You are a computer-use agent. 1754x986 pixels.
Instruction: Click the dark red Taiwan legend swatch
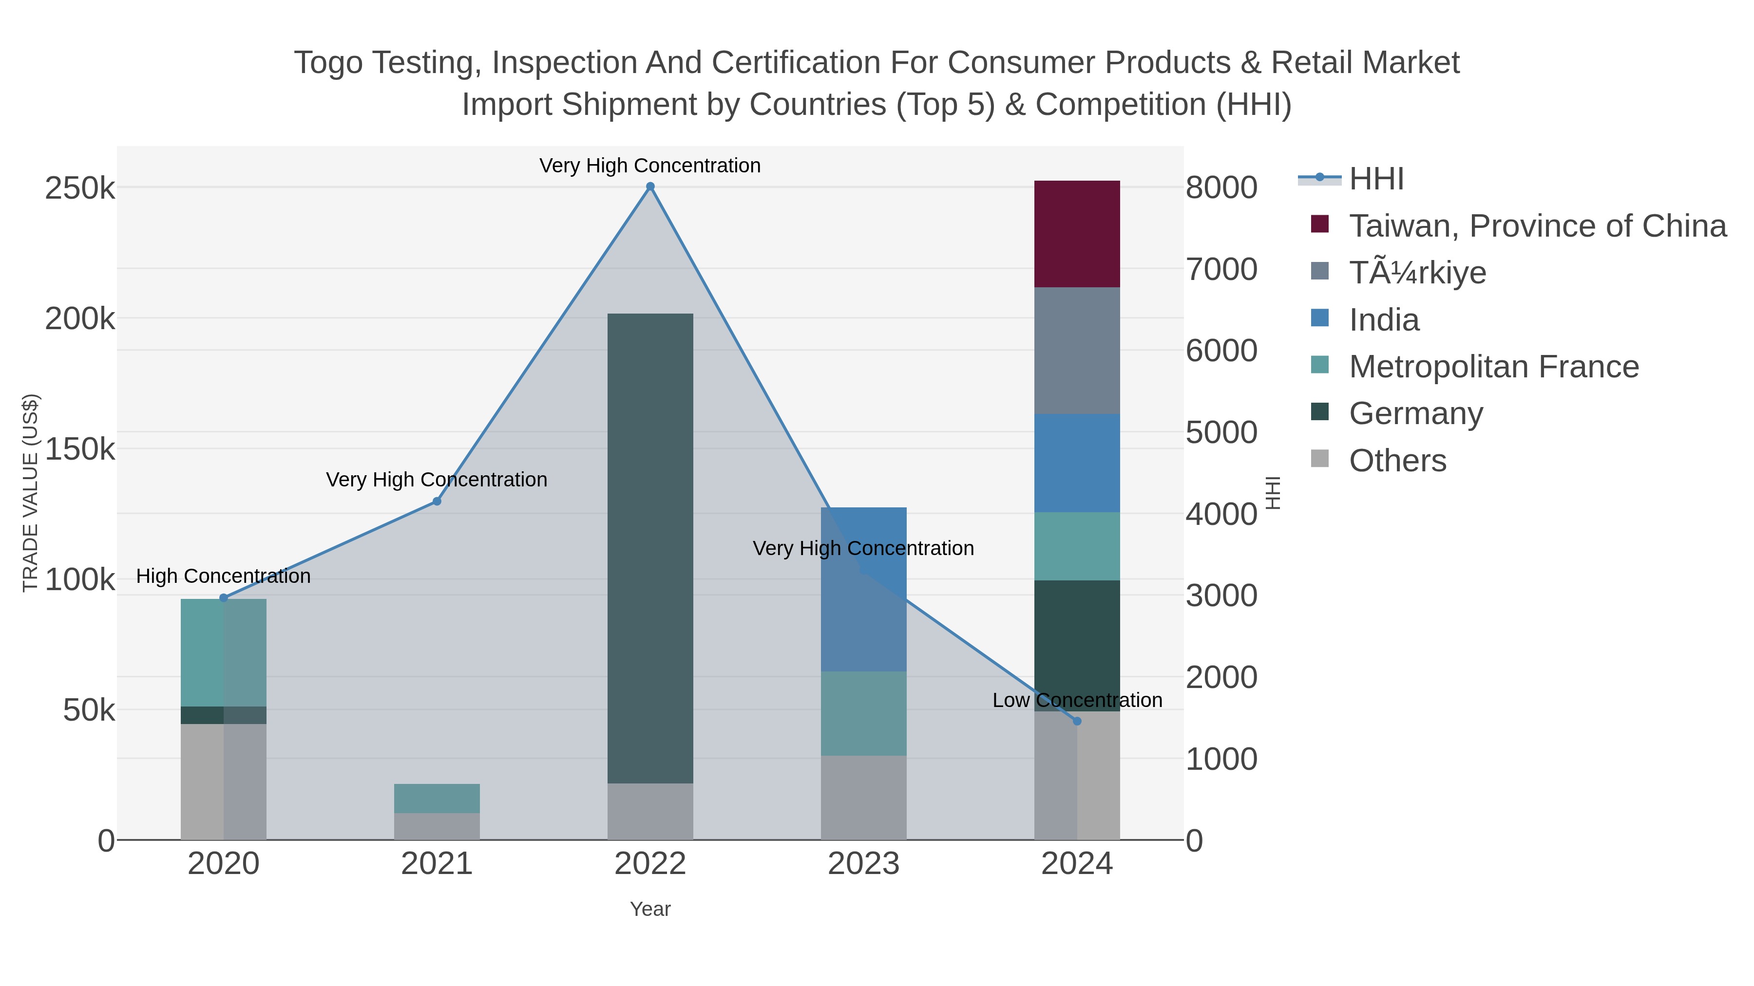[1319, 224]
